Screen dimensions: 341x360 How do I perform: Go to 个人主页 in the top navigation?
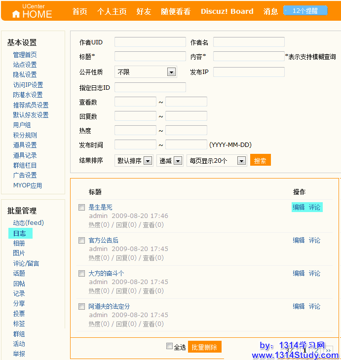(x=112, y=11)
